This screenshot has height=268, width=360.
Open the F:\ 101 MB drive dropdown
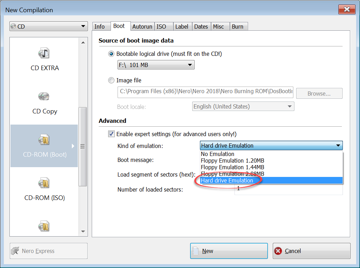coord(156,65)
